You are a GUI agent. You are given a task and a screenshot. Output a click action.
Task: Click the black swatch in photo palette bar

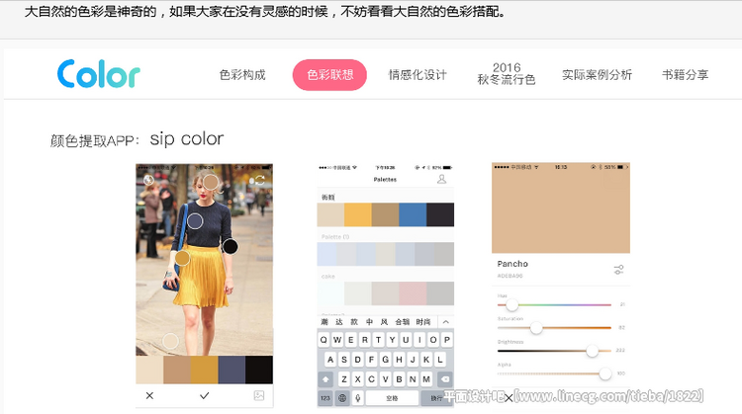259,370
